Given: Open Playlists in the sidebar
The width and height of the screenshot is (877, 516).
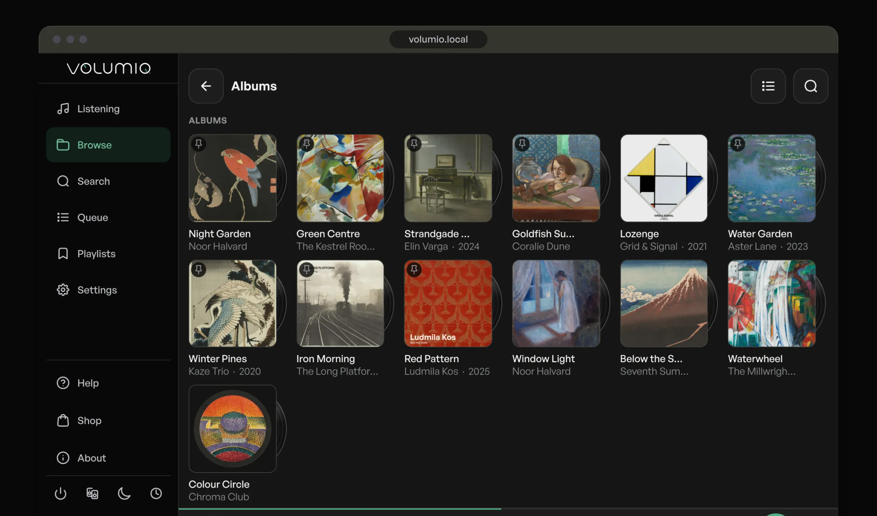Looking at the screenshot, I should 108,254.
